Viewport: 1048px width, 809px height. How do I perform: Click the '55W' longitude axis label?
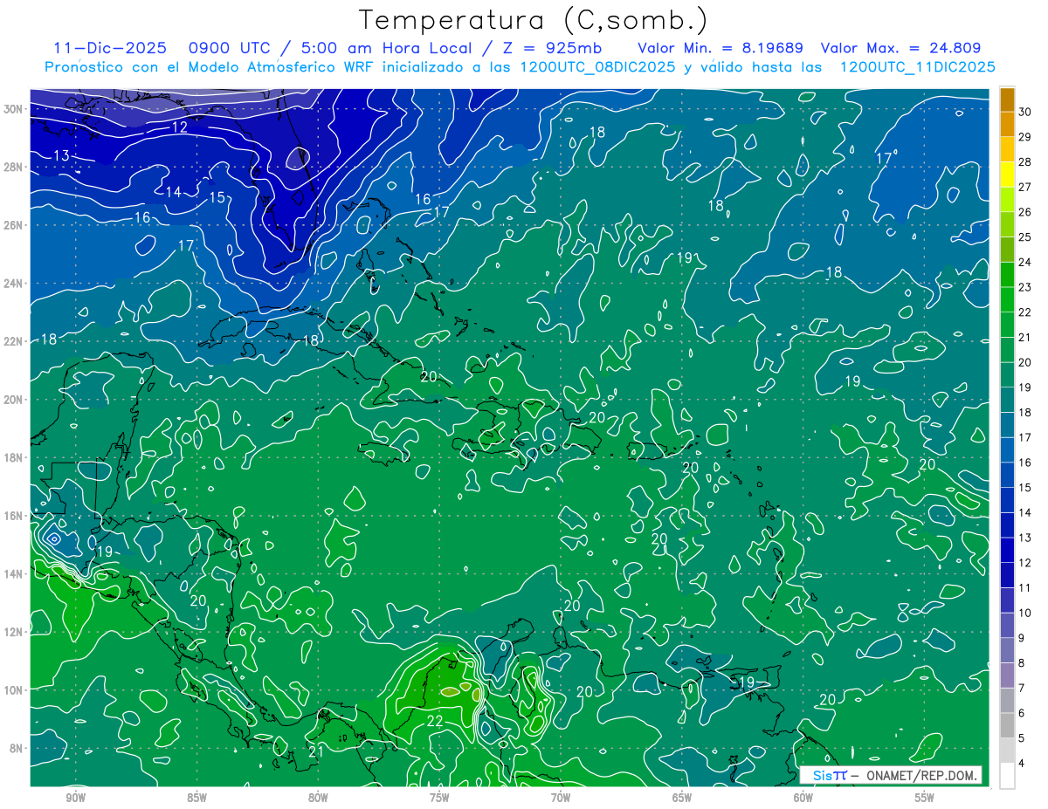click(925, 798)
